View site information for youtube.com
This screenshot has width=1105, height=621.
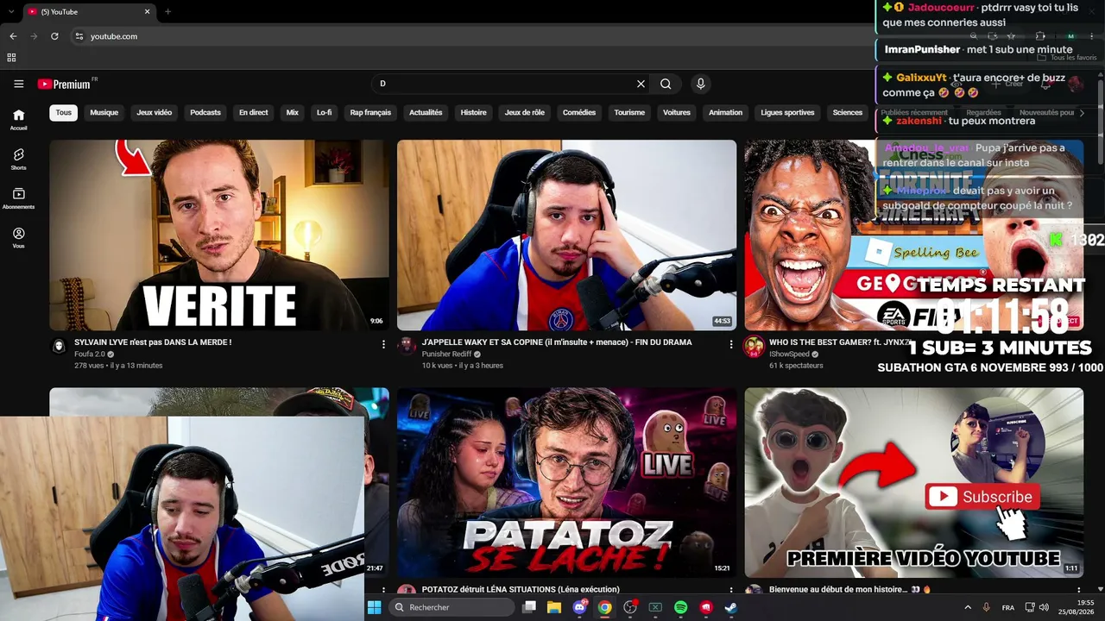coord(79,36)
